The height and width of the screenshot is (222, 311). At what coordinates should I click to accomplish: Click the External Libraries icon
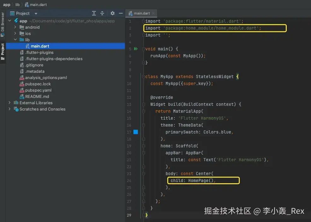[x=16, y=103]
